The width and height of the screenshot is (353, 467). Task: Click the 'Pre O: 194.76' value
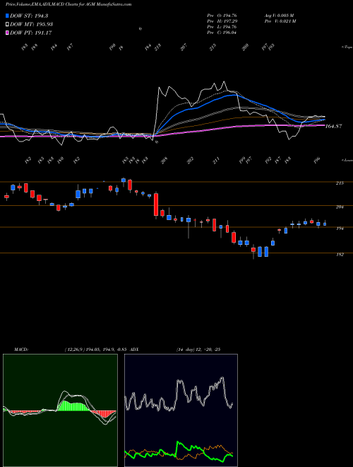coord(222,15)
